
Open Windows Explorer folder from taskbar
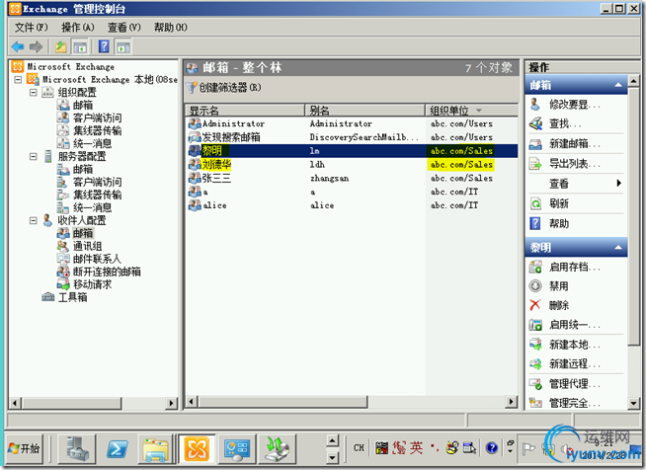pyautogui.click(x=156, y=449)
